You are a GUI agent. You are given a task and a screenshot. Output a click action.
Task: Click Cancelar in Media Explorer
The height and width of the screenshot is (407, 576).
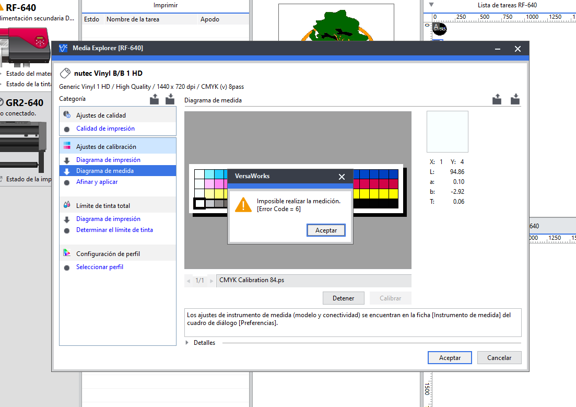point(499,358)
